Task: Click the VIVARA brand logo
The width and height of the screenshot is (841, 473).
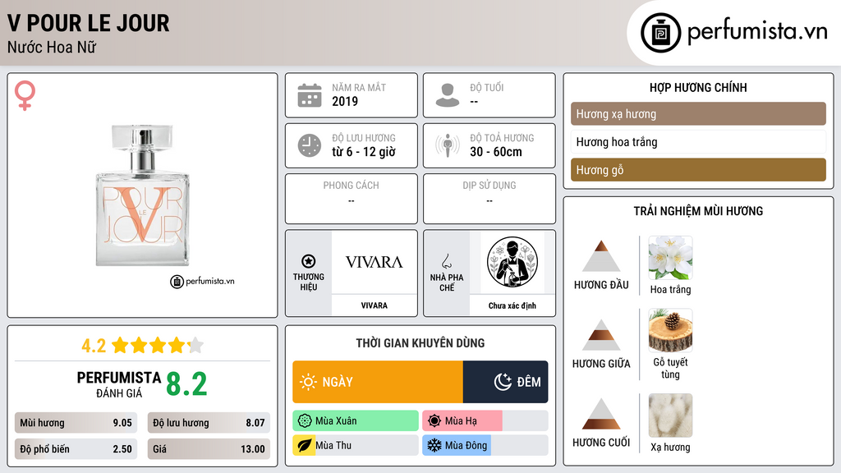Action: click(374, 262)
